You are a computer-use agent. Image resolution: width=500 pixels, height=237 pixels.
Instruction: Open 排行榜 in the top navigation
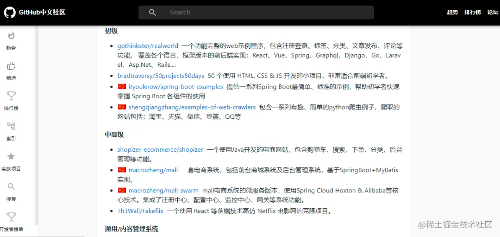473,13
